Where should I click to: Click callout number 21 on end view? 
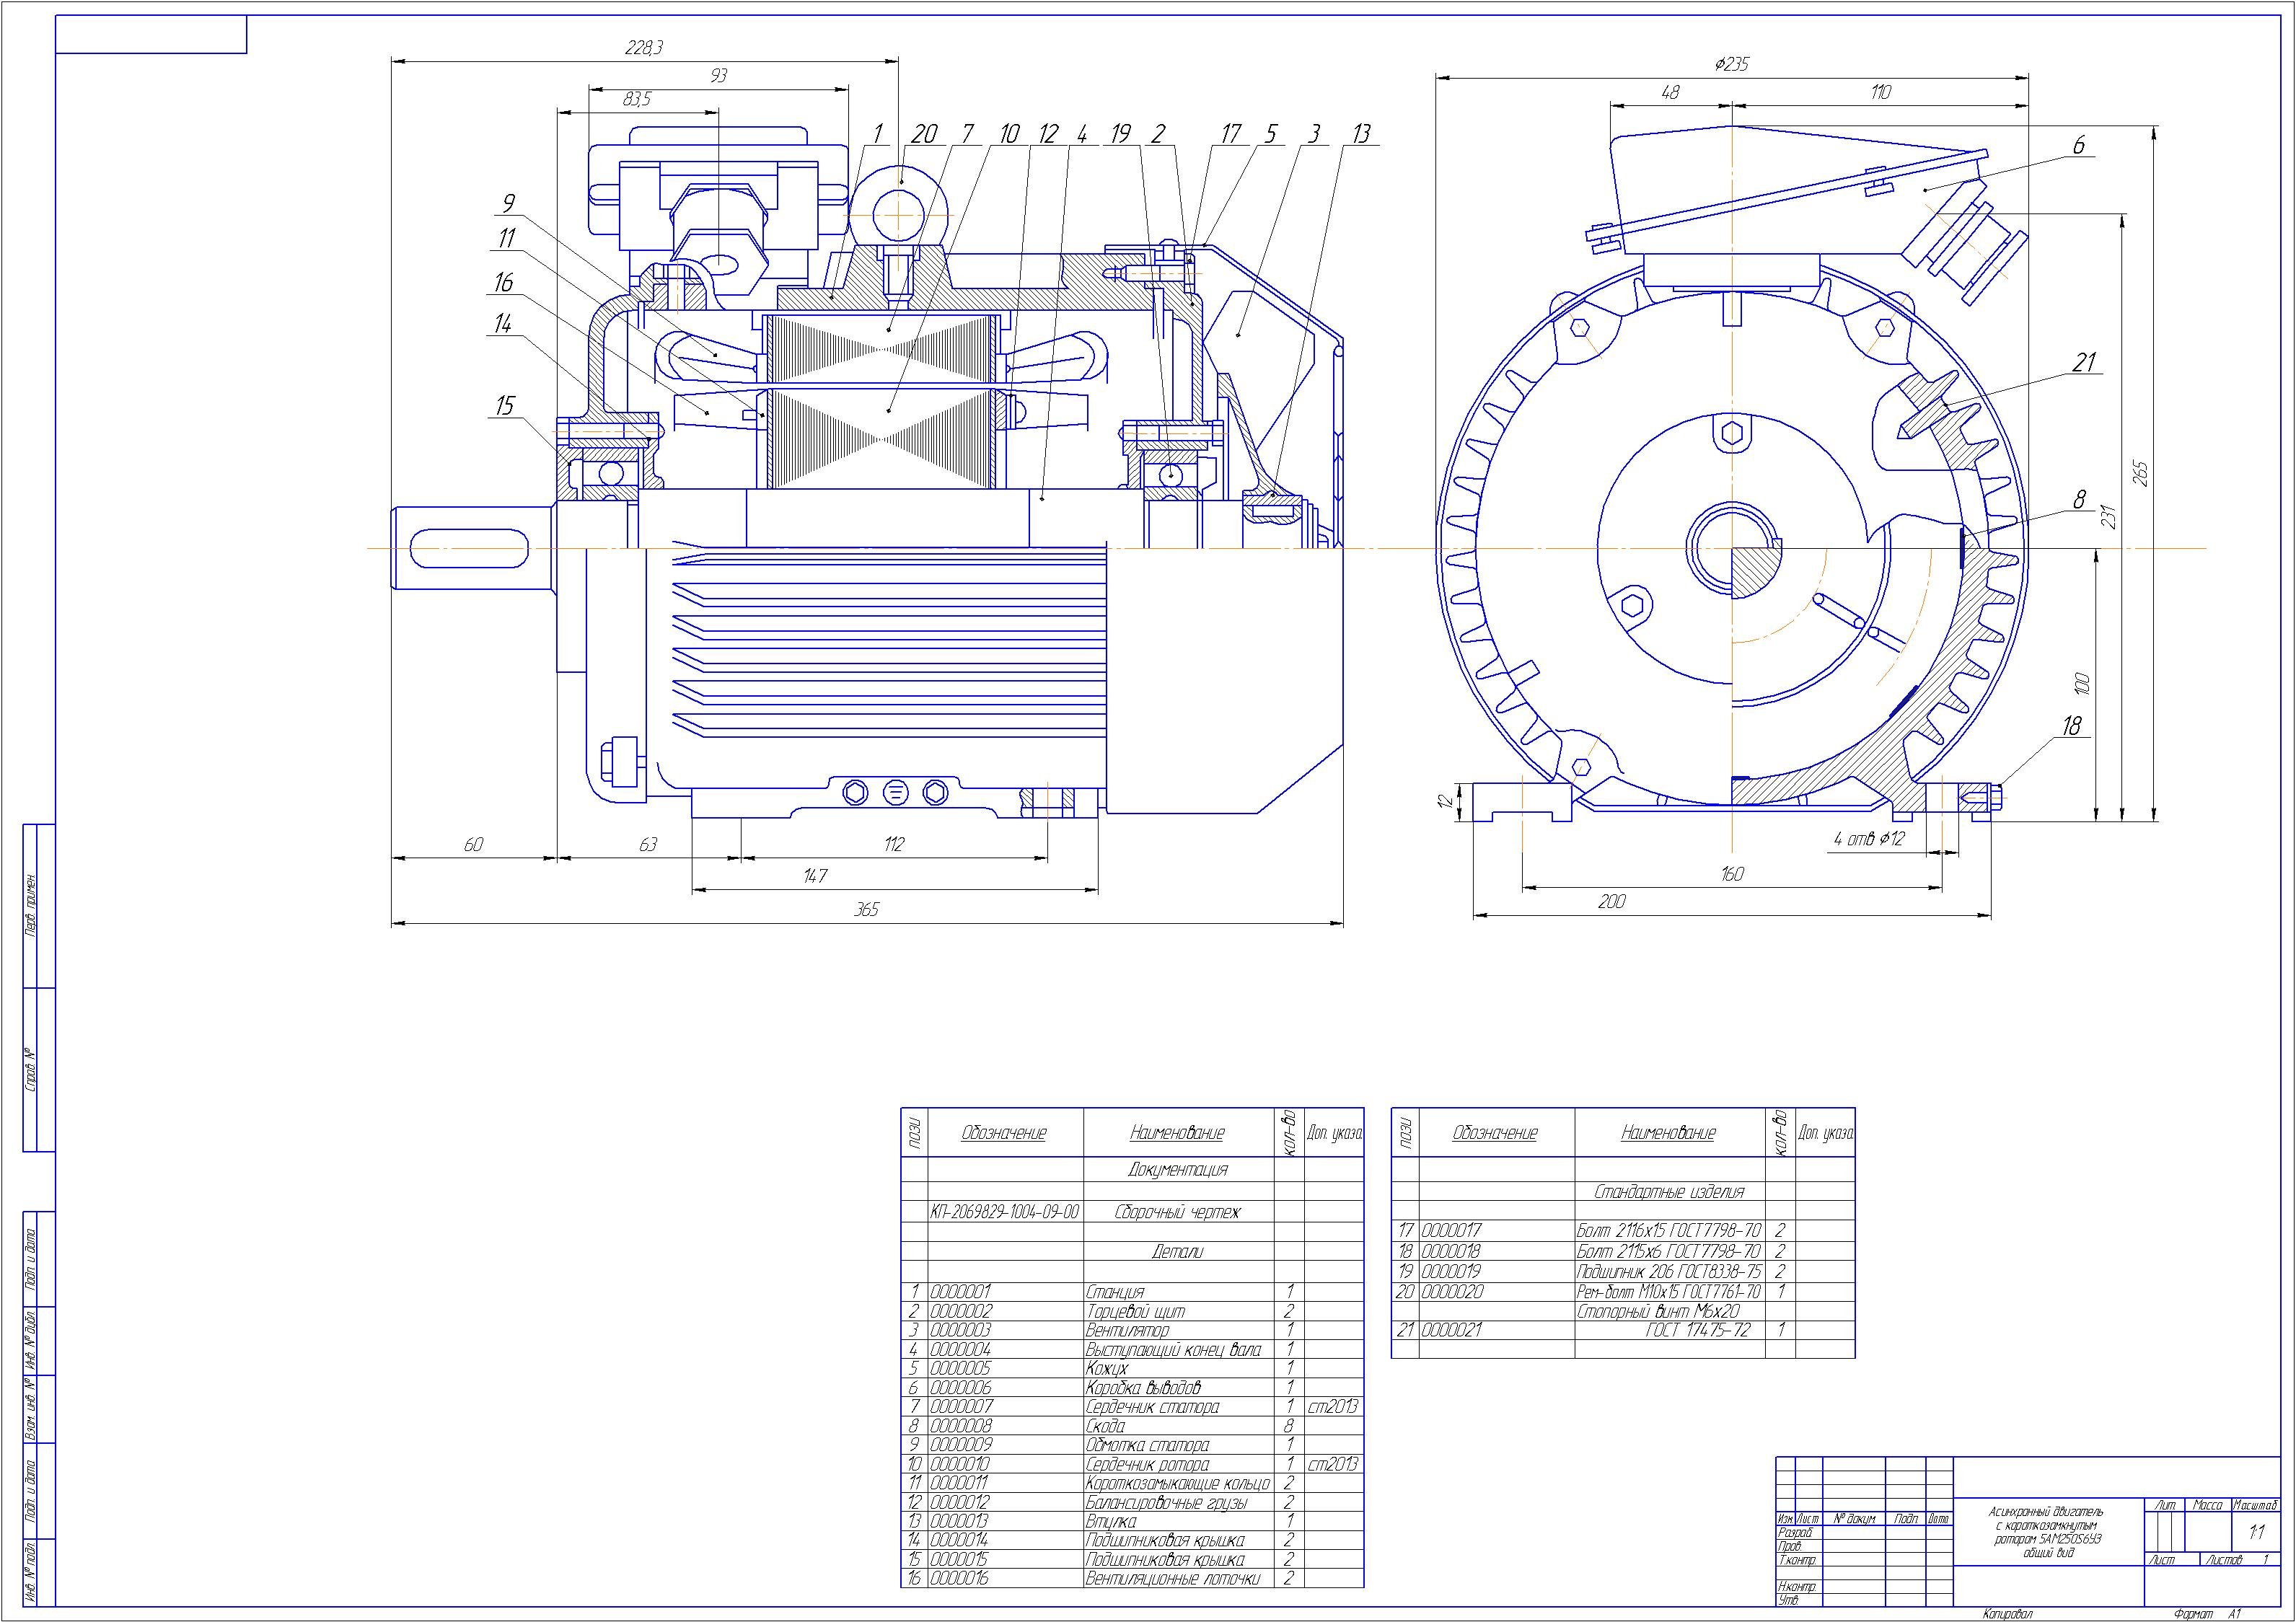click(x=2084, y=363)
